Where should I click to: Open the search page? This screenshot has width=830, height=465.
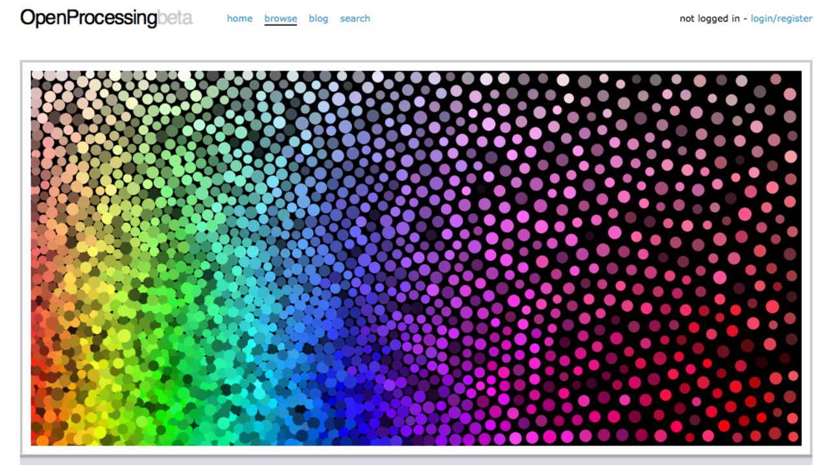(x=355, y=18)
